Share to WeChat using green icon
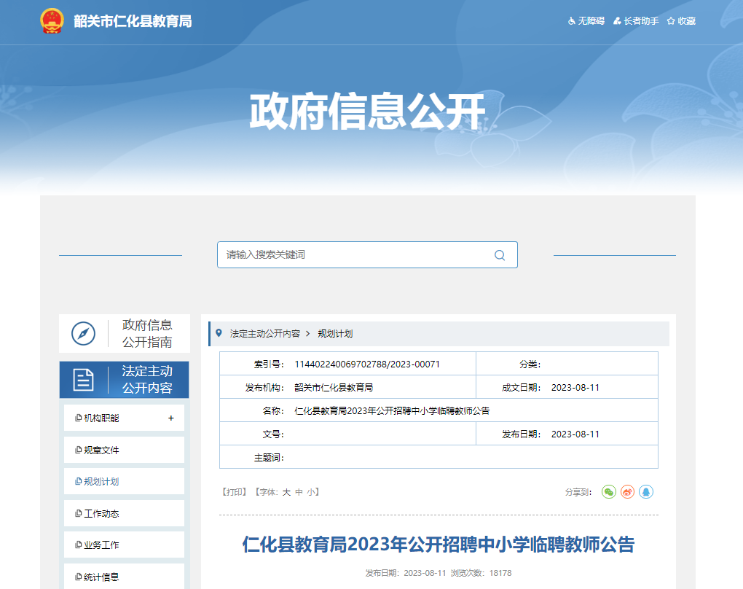This screenshot has height=589, width=743. point(609,492)
